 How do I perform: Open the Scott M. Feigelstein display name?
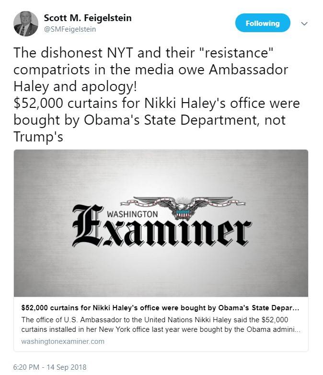click(x=88, y=18)
